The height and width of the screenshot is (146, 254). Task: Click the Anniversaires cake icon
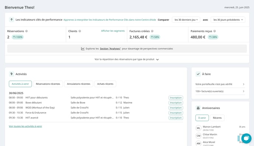point(198,108)
